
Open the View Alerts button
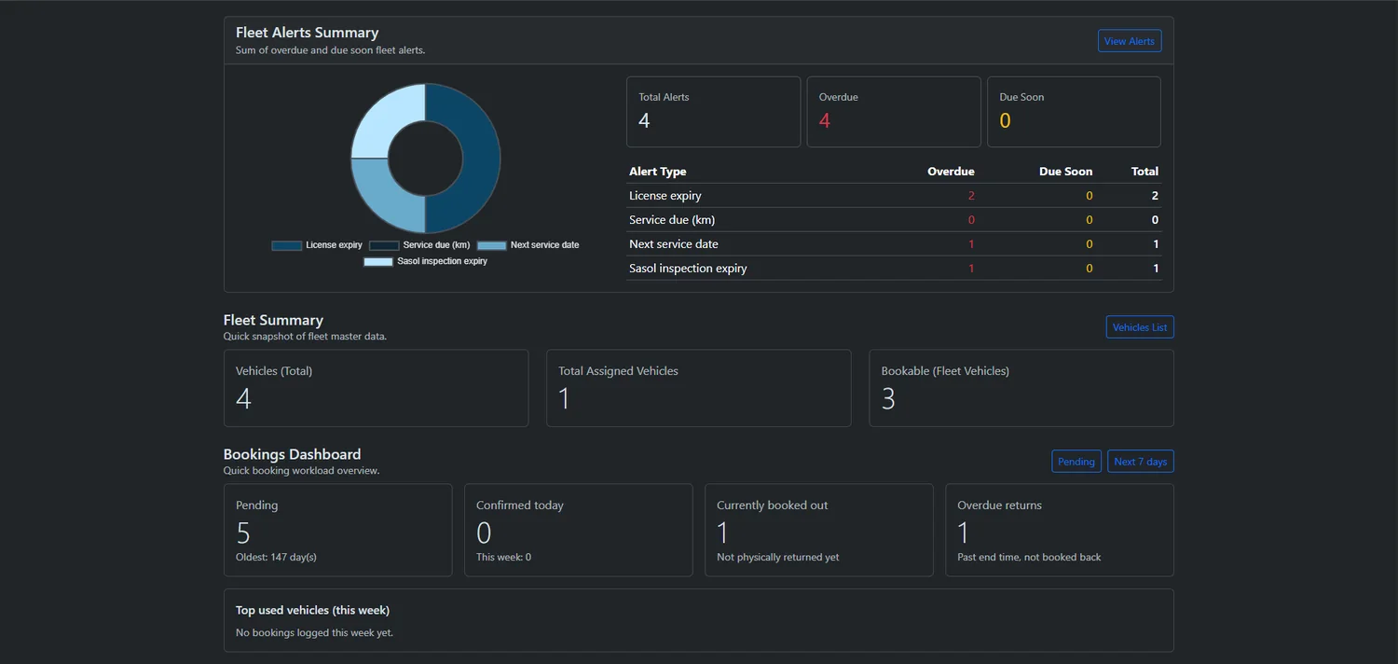(x=1129, y=41)
